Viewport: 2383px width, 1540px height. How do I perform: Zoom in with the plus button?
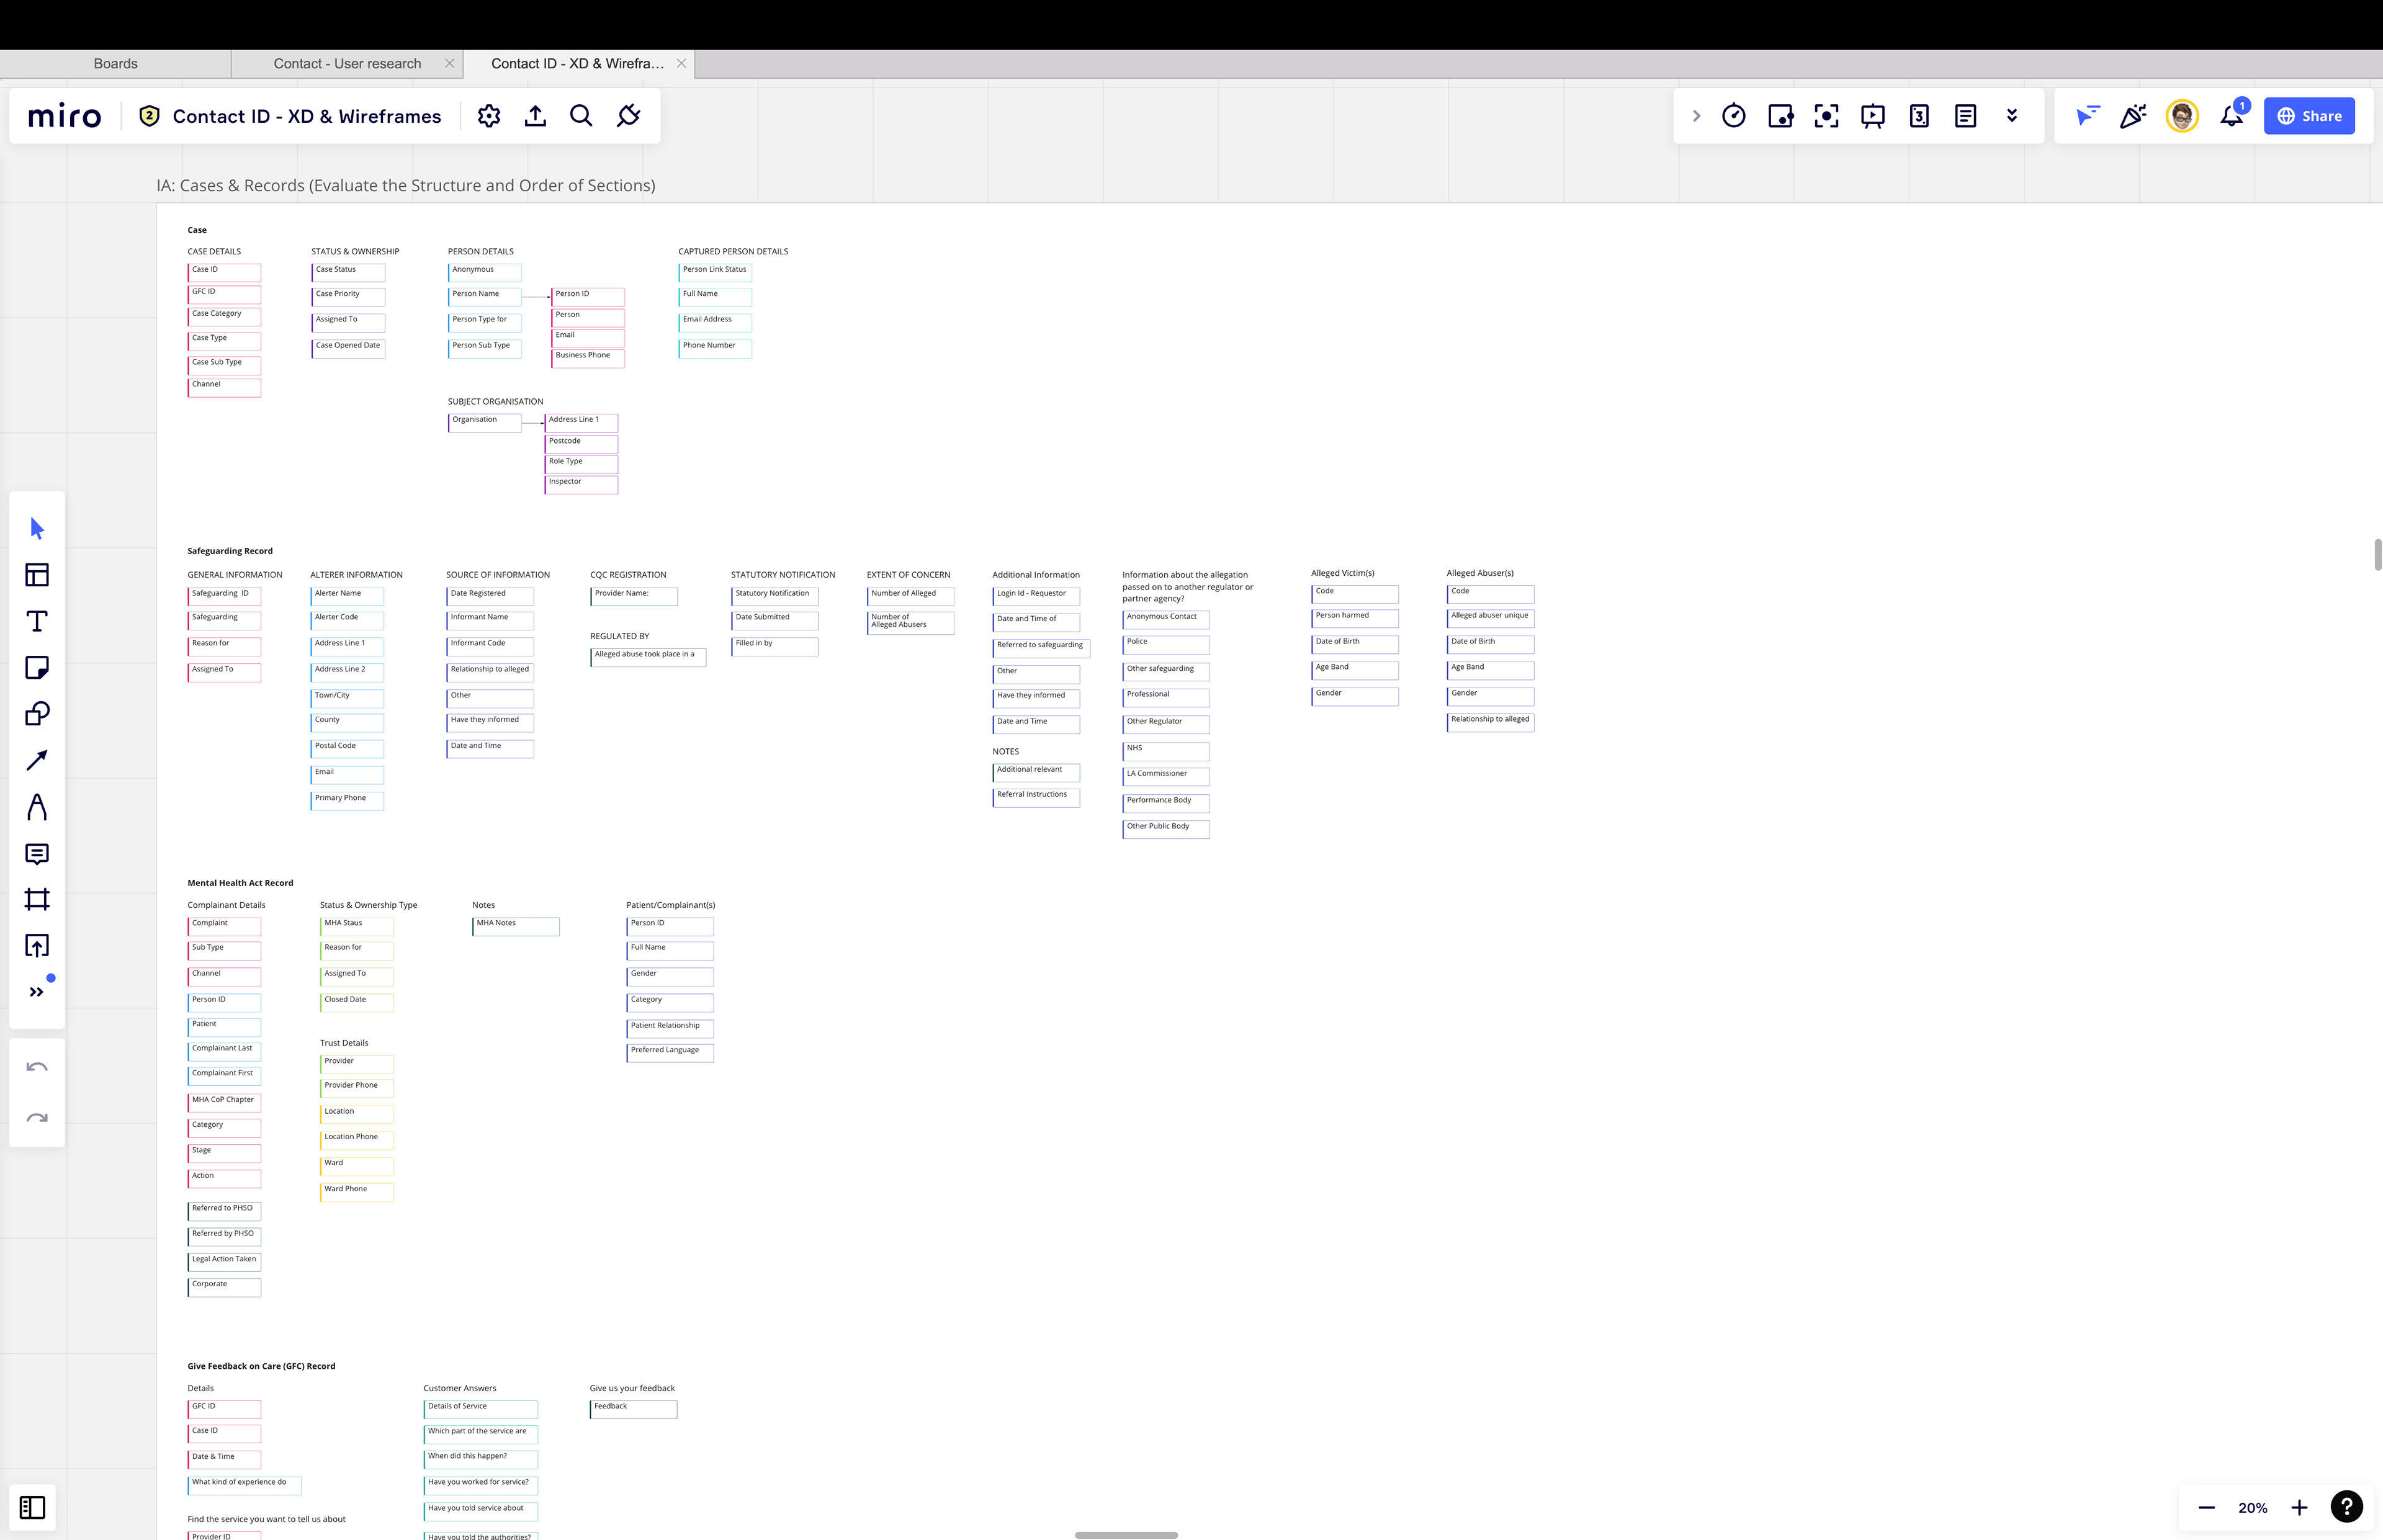coord(2299,1507)
